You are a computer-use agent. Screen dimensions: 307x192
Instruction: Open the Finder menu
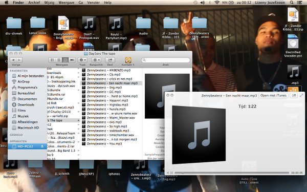point(18,3)
